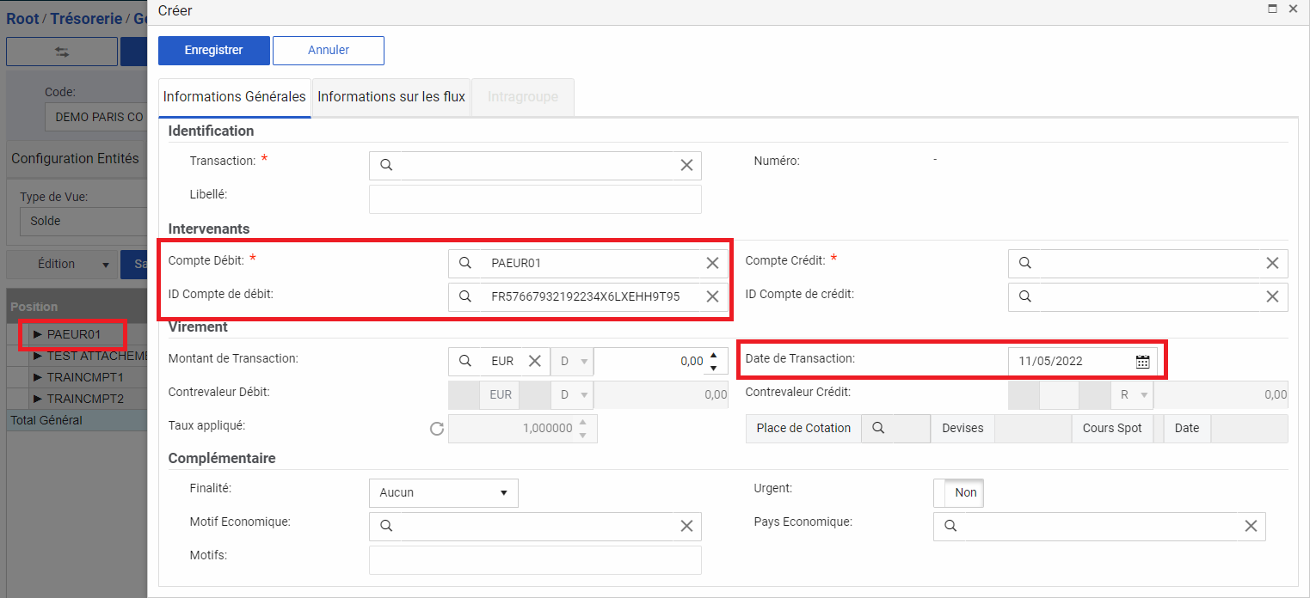Clear the EUR currency in Montant de Transaction
This screenshot has height=598, width=1310.
coord(534,362)
